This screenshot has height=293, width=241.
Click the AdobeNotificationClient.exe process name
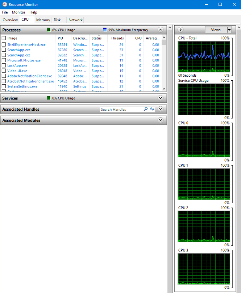point(30,76)
